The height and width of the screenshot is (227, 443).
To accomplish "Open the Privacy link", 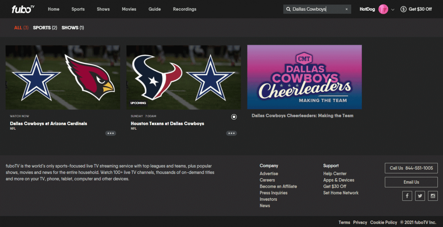I will point(360,222).
